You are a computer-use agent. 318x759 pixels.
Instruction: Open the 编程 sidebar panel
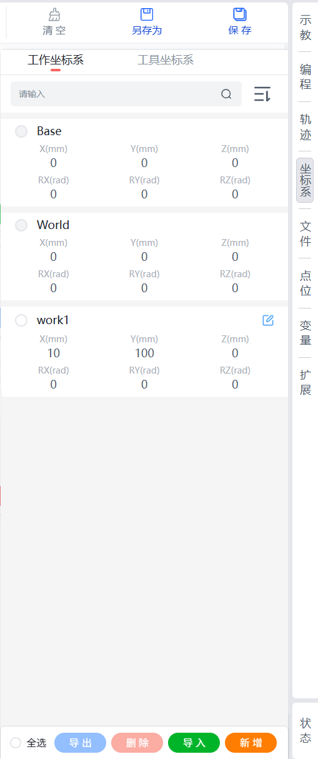(x=306, y=76)
